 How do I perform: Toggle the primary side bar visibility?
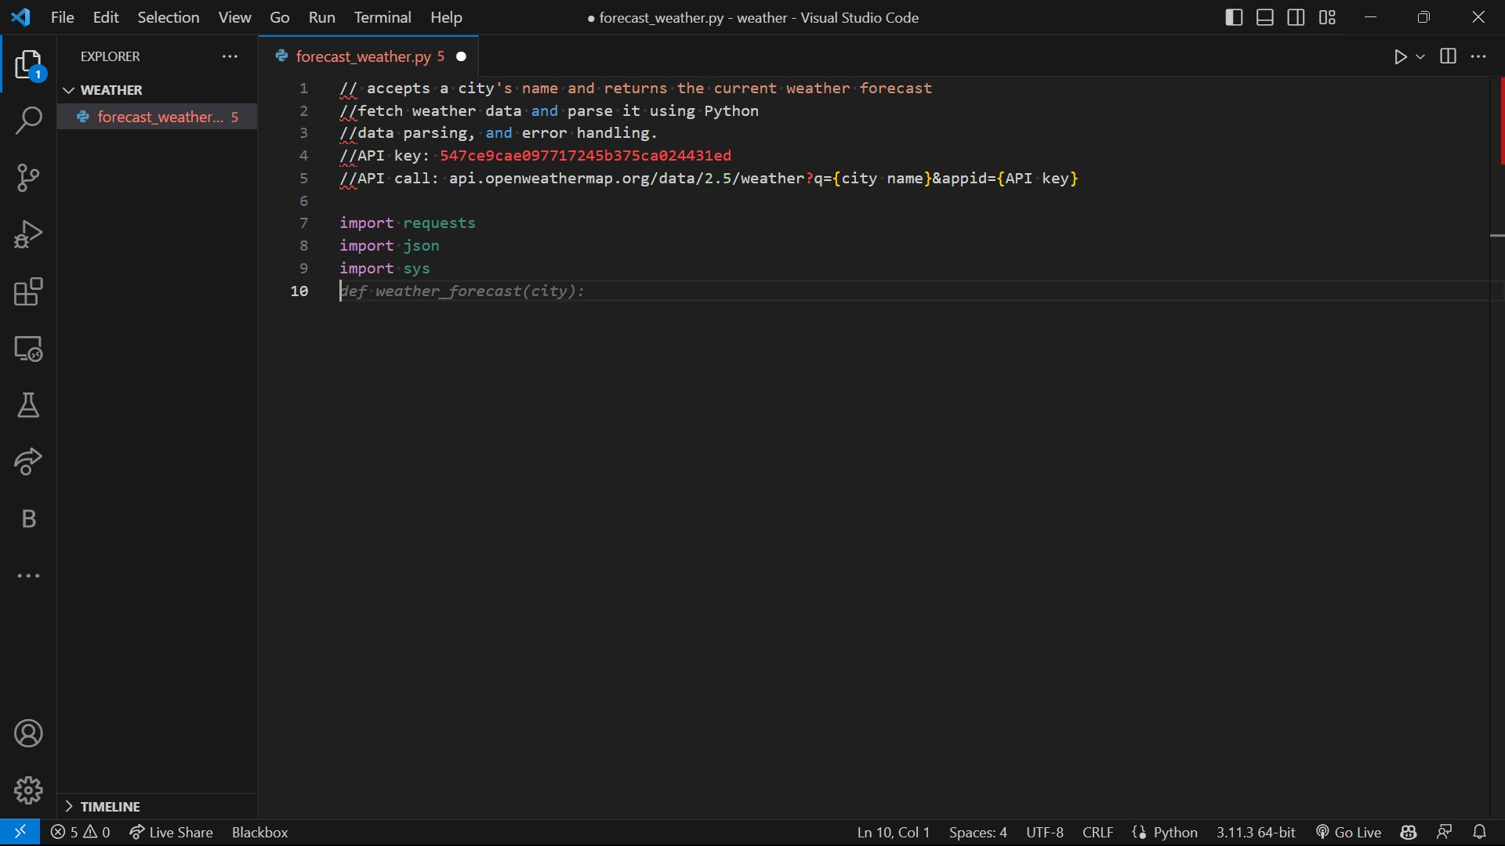tap(1233, 17)
